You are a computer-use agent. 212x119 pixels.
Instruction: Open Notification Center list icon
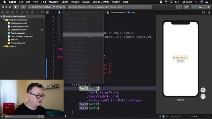(x=207, y=2)
